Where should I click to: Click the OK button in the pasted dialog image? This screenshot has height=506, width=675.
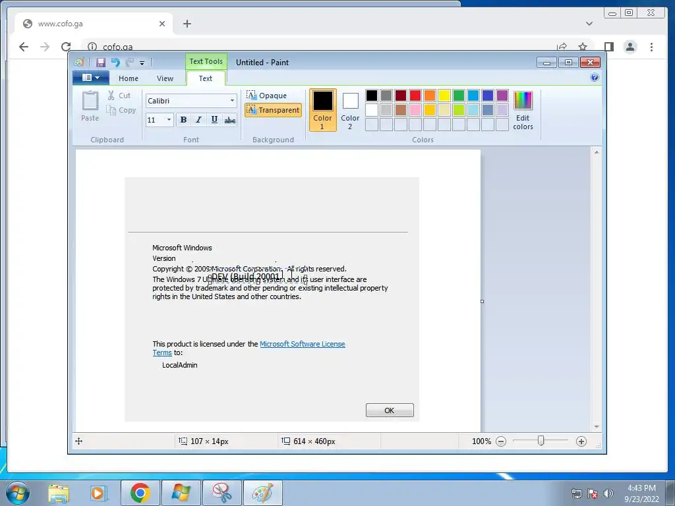[390, 410]
